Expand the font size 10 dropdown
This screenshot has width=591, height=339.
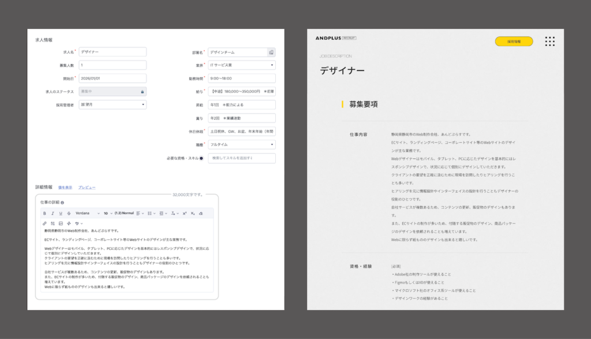pos(106,213)
